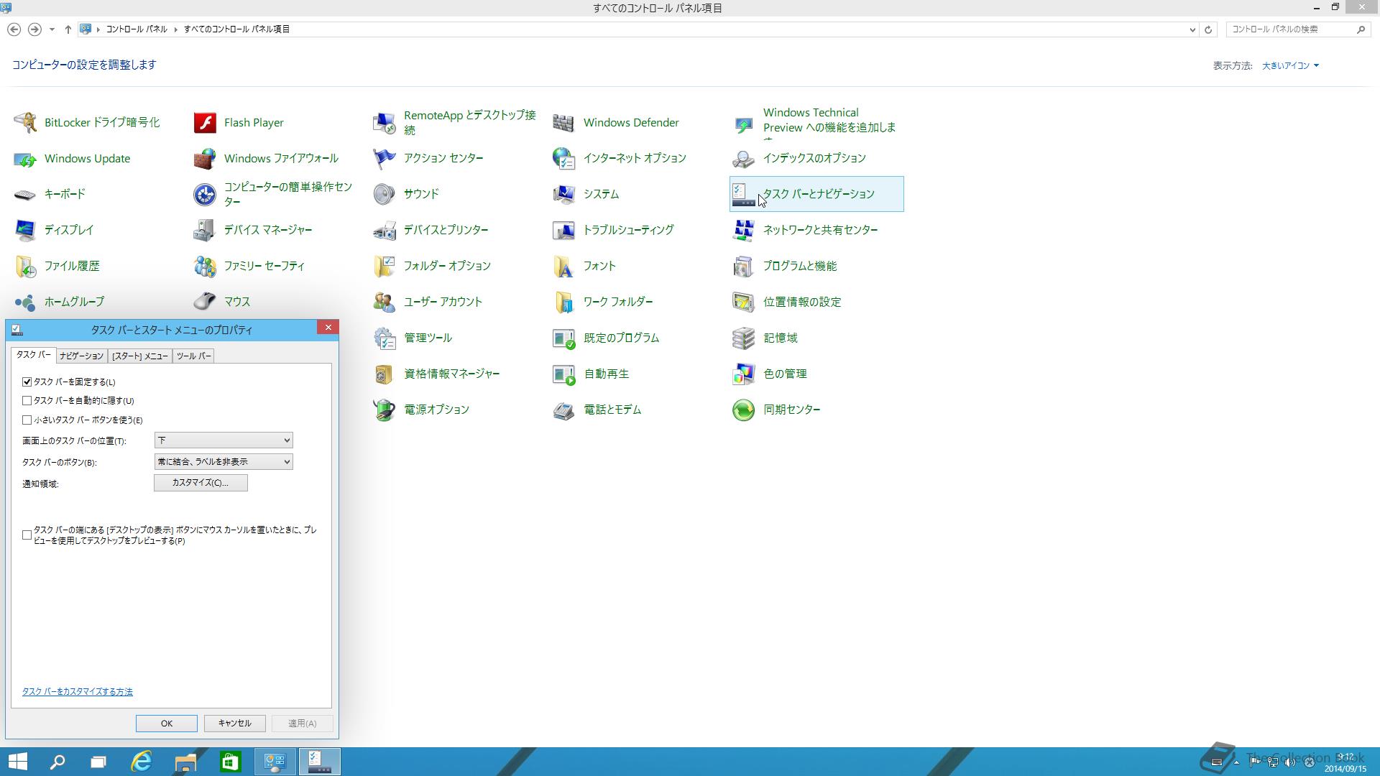This screenshot has width=1380, height=776.
Task: Go back with the back arrow
Action: coord(14,29)
